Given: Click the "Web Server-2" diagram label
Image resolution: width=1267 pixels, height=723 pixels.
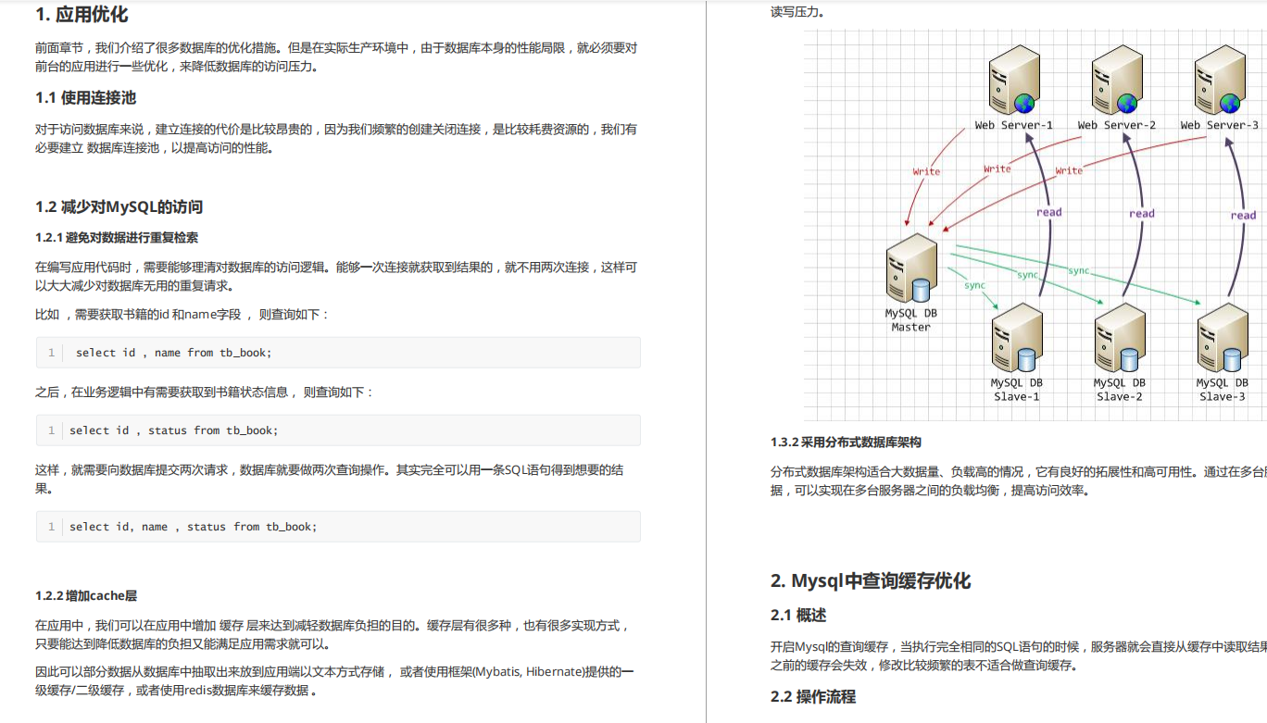Looking at the screenshot, I should tap(1116, 125).
